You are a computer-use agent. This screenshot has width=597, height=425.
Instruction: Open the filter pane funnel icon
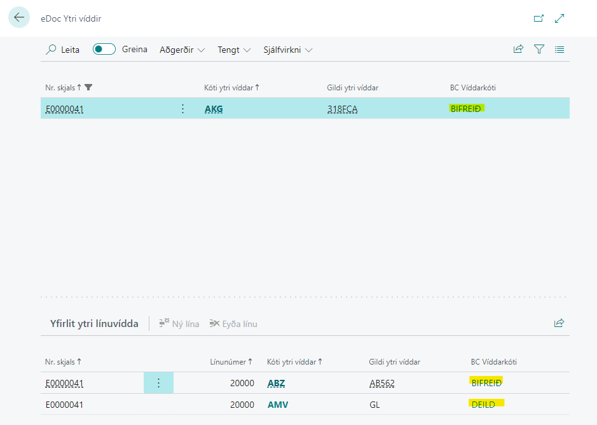pyautogui.click(x=539, y=49)
